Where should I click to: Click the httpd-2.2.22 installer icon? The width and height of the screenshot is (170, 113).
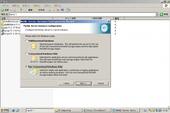coord(3,34)
